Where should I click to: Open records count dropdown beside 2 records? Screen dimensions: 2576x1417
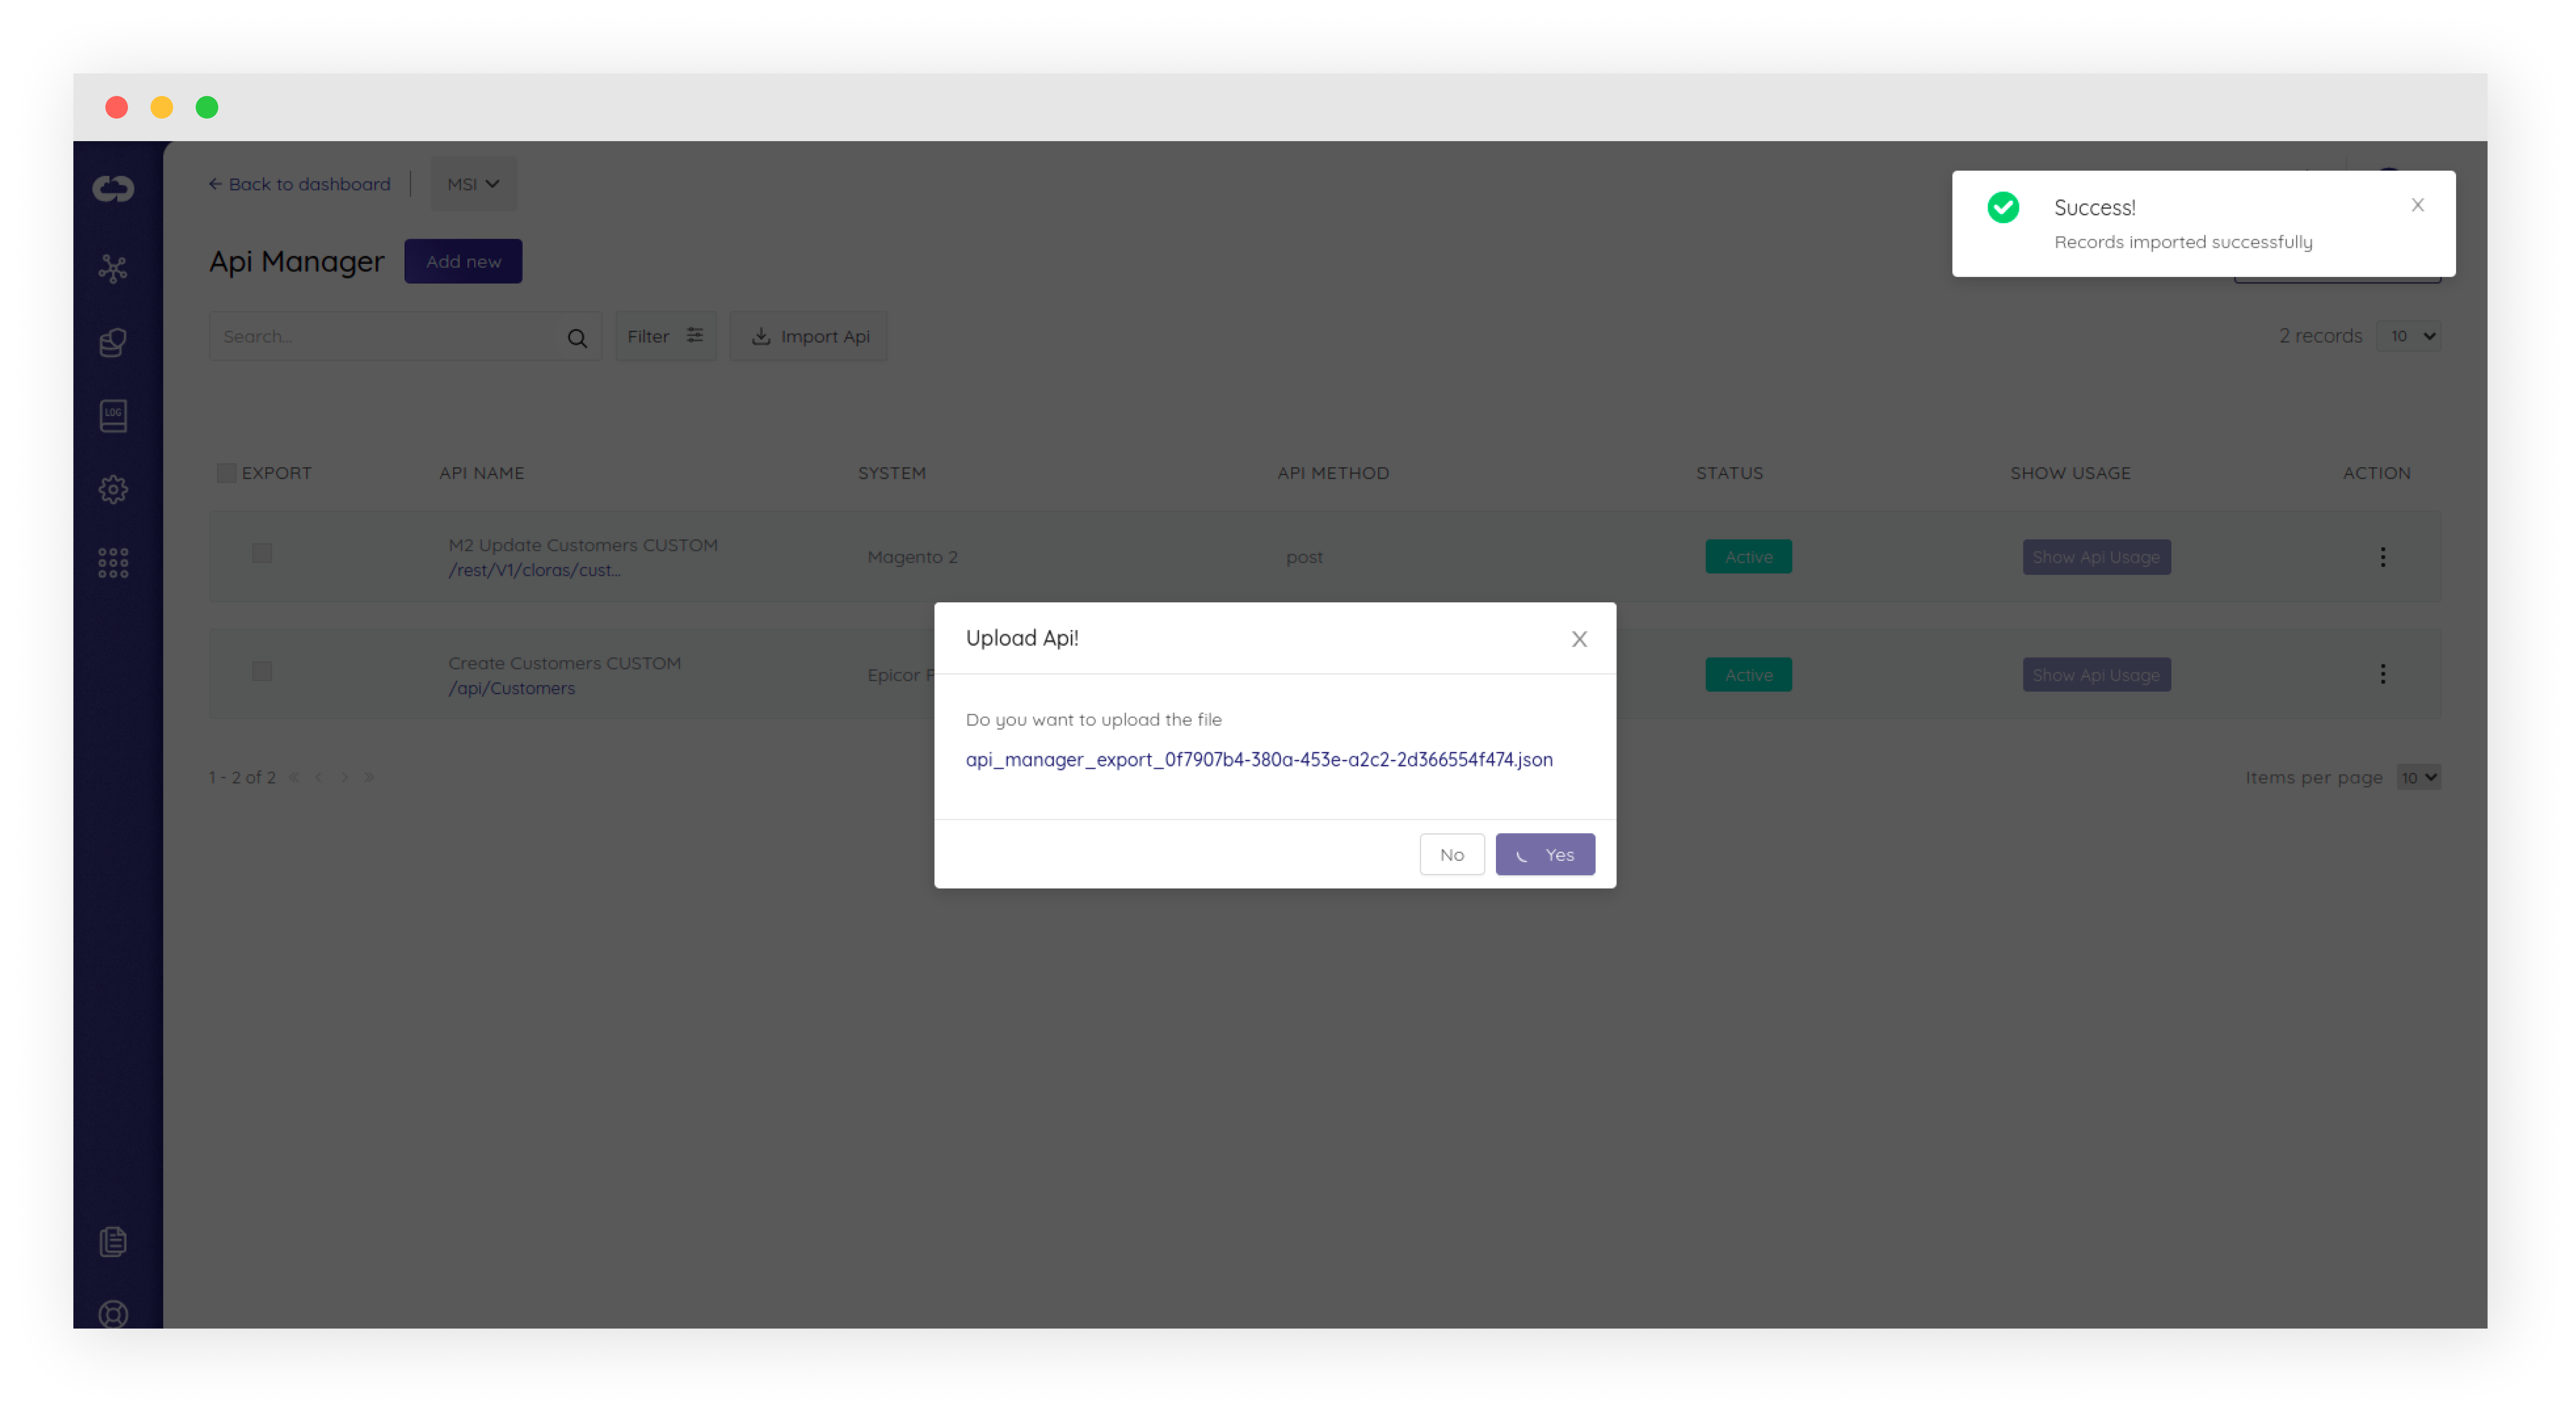2408,336
